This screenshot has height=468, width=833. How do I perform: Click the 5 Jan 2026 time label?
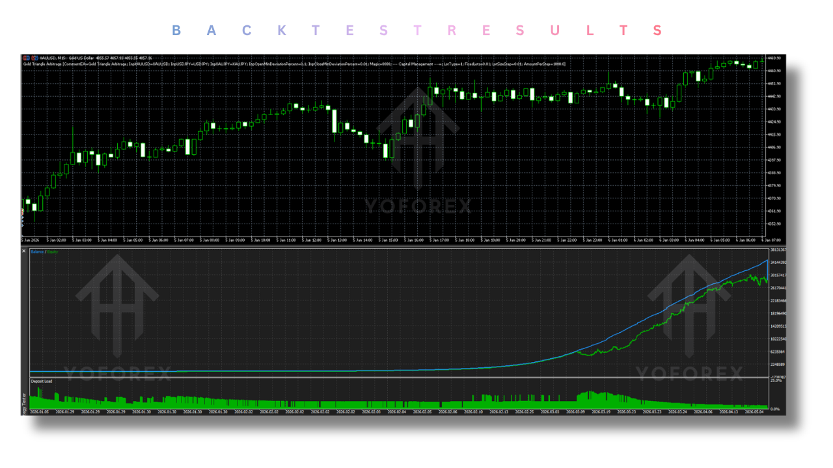pyautogui.click(x=30, y=240)
